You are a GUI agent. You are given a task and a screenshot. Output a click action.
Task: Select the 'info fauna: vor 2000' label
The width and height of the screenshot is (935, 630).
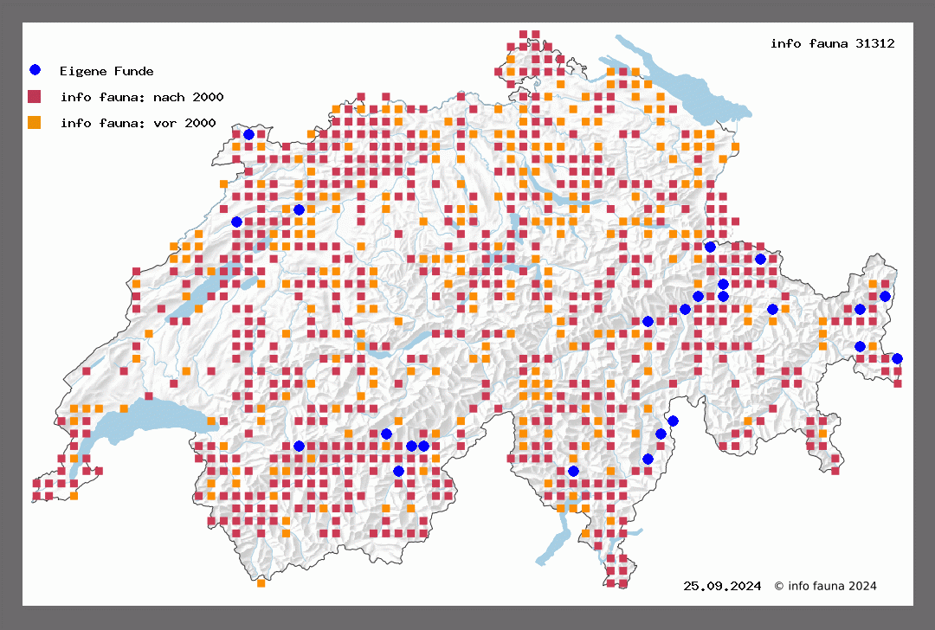(138, 123)
